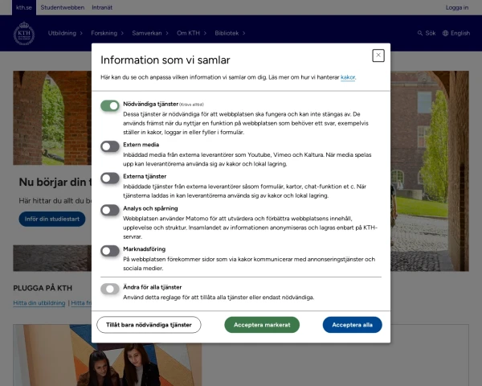Expand the Bibliotek menu chevron
482x386 pixels.
pos(243,33)
